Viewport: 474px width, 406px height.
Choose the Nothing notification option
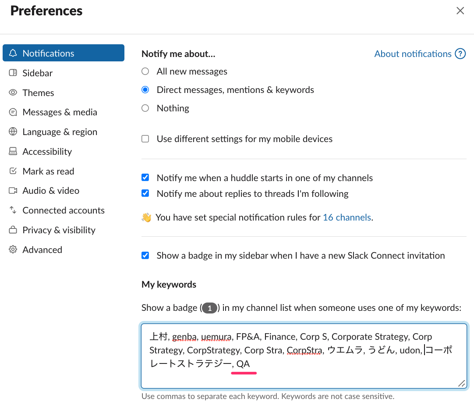pyautogui.click(x=145, y=108)
